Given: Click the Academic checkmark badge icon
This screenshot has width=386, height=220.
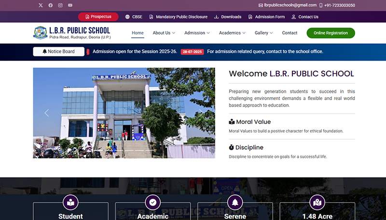Looking at the screenshot, I should pyautogui.click(x=153, y=202).
